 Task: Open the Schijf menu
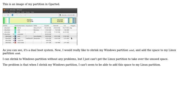[x=23, y=12]
